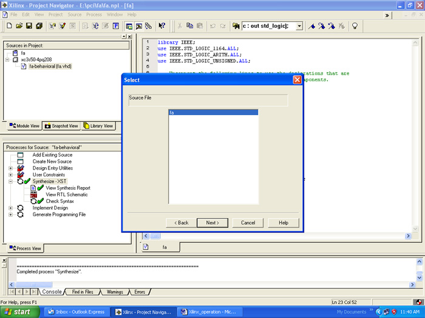The width and height of the screenshot is (425, 318).
Task: Expand User Constraints node
Action: tap(10, 174)
